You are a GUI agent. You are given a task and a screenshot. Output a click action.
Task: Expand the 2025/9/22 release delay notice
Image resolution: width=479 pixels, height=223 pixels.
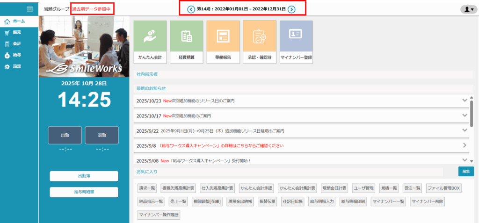tap(464, 130)
